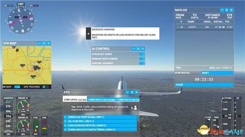Pop out the NAVLOG panel
Viewport: 245px width, 137px height.
227,10
